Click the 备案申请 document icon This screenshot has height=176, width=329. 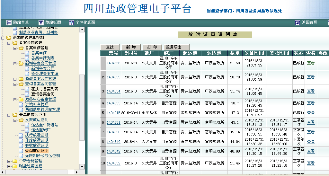point(27,53)
